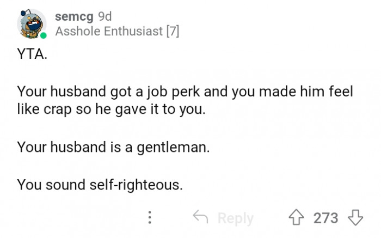The width and height of the screenshot is (381, 238).
Task: Upvote semcg's comment
Action: (x=298, y=218)
